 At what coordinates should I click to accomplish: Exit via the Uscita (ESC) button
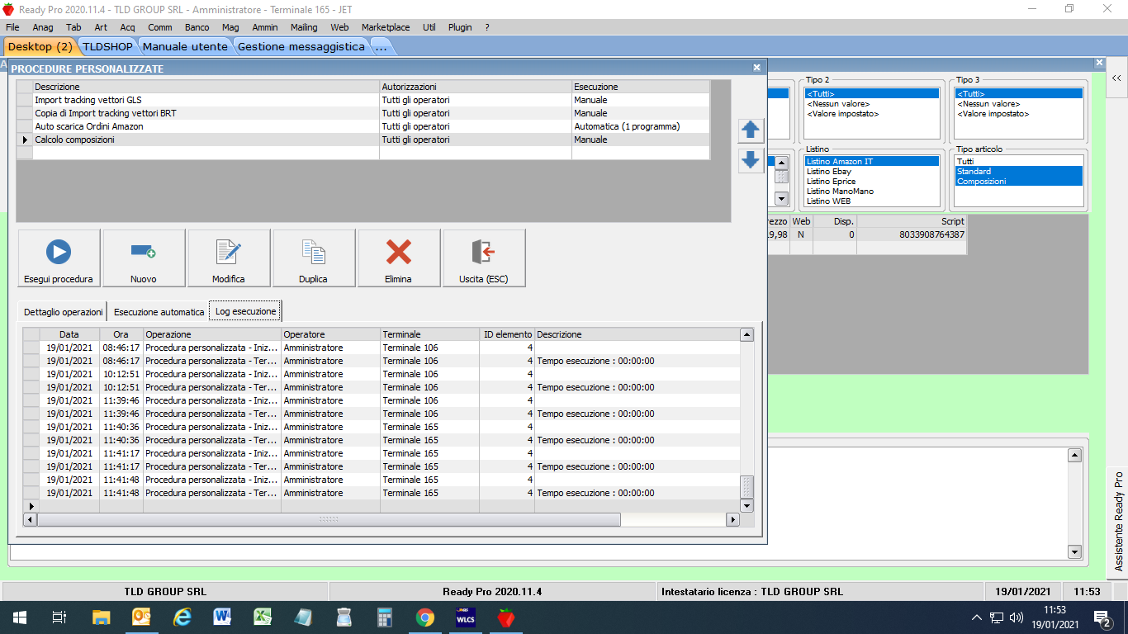point(484,258)
